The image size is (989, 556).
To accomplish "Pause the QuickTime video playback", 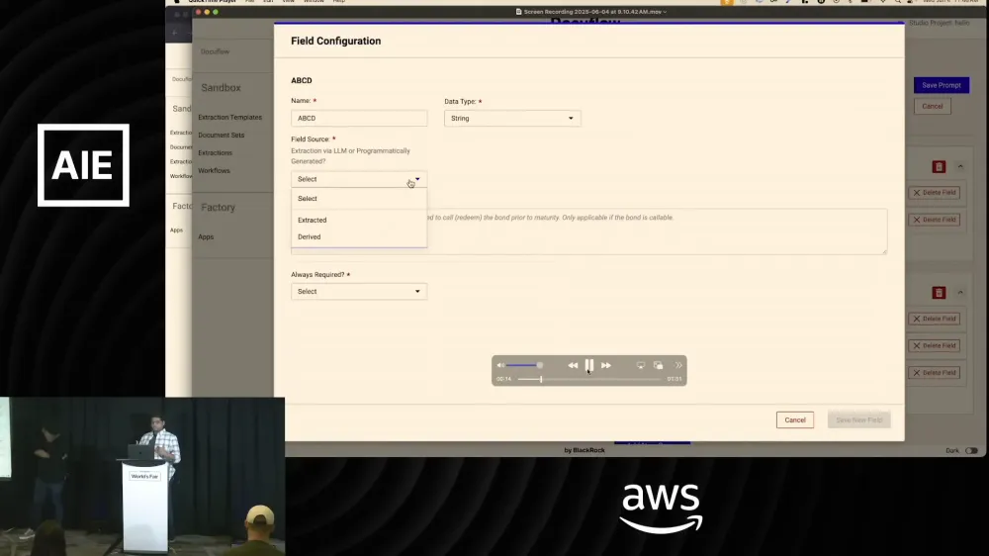I will (x=589, y=365).
